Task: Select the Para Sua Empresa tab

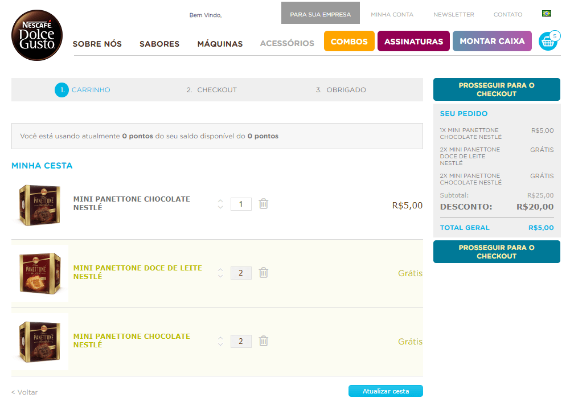Action: click(320, 14)
